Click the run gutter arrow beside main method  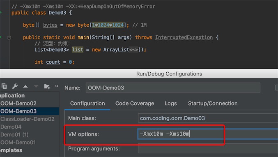1,37
